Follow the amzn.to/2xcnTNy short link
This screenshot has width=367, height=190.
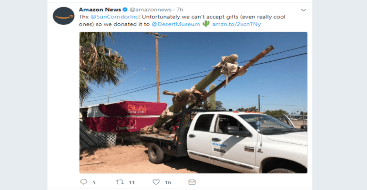(236, 24)
